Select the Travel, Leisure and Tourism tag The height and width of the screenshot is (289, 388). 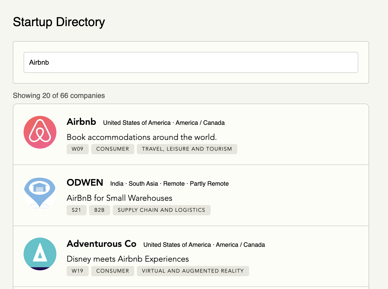(x=187, y=149)
